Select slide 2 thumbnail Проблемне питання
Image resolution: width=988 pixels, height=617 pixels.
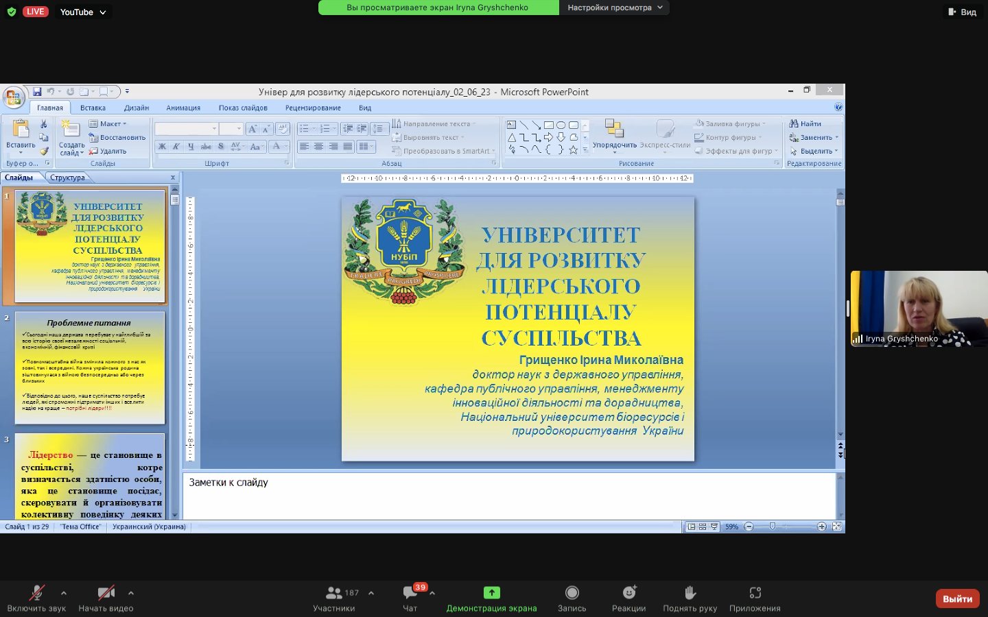point(89,367)
